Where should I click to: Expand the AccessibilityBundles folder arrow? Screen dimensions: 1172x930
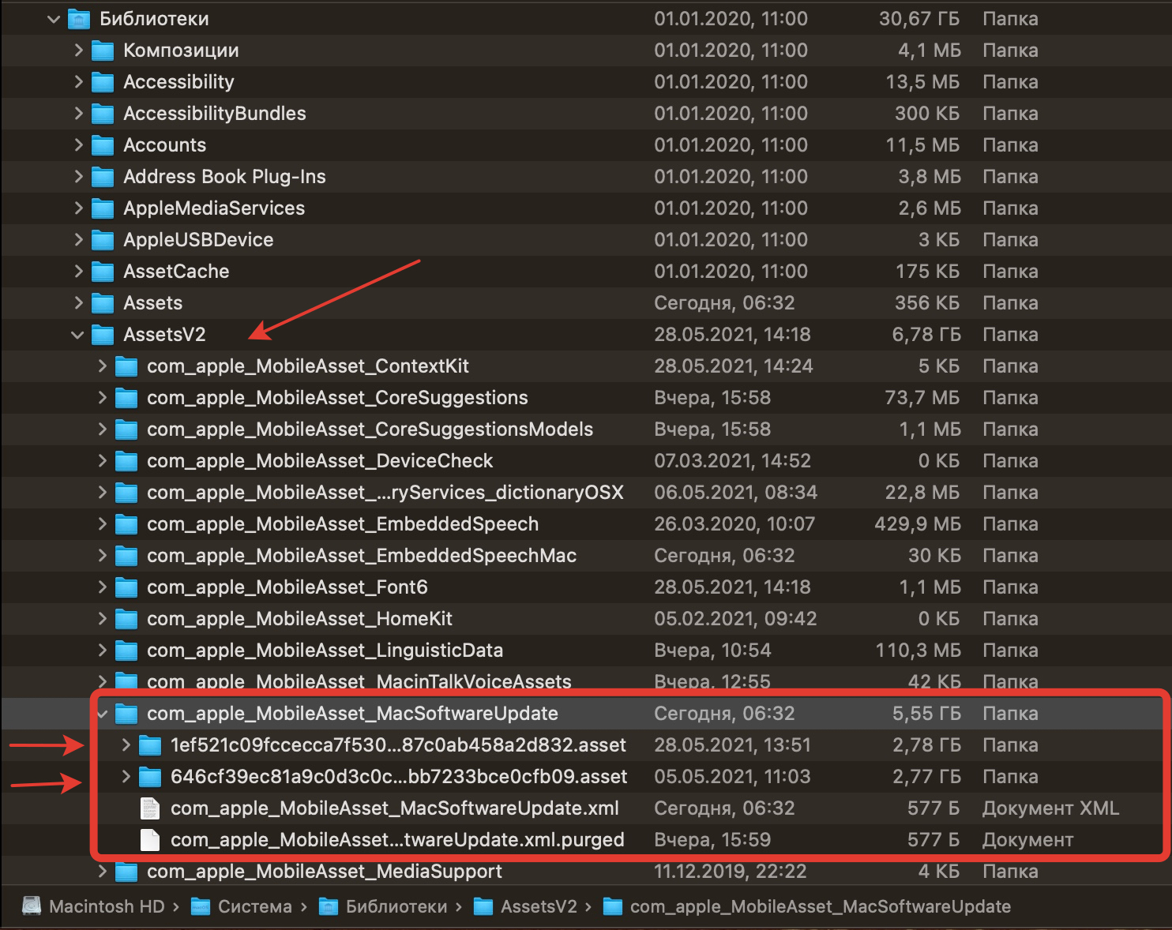(x=78, y=114)
